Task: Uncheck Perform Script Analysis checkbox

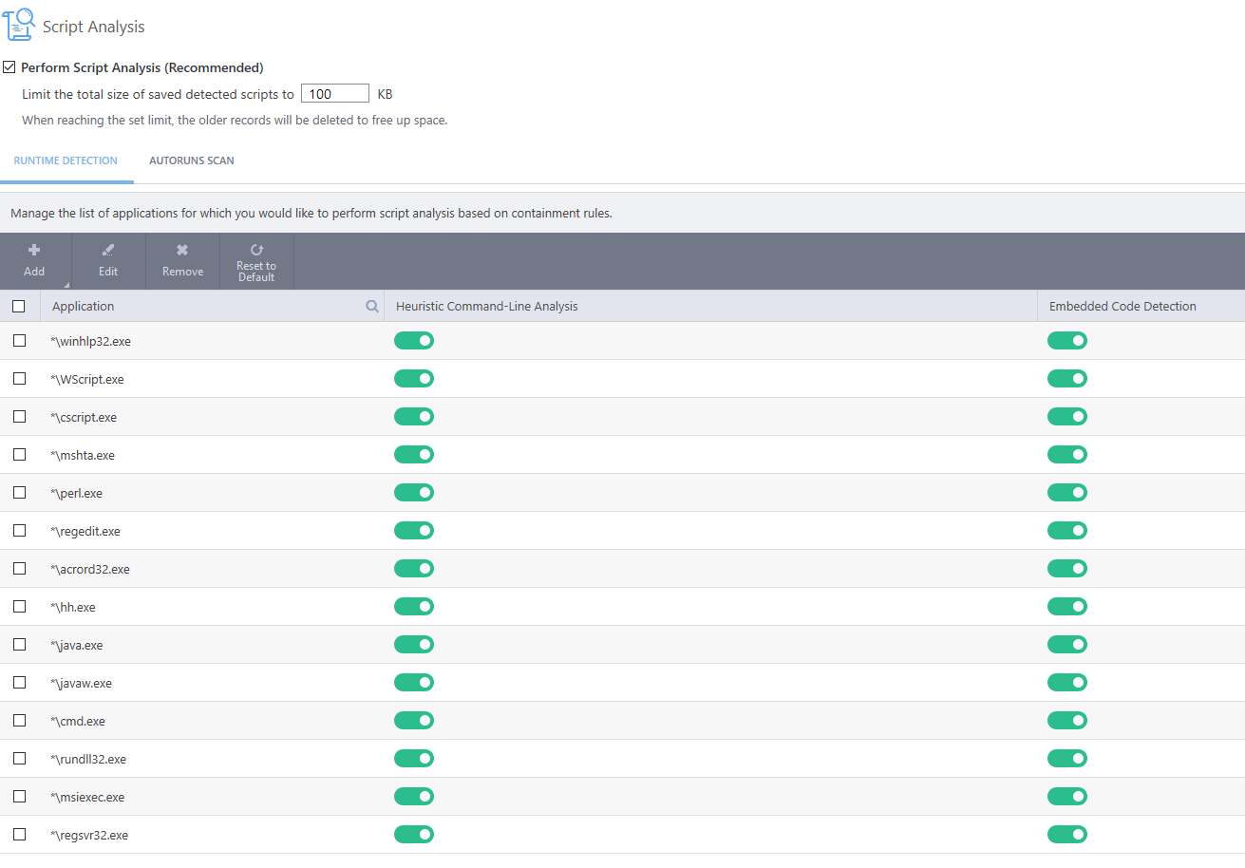Action: pos(9,67)
